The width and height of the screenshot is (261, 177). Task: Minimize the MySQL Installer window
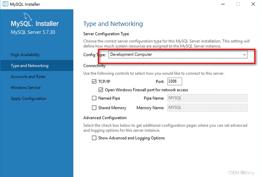(x=223, y=4)
